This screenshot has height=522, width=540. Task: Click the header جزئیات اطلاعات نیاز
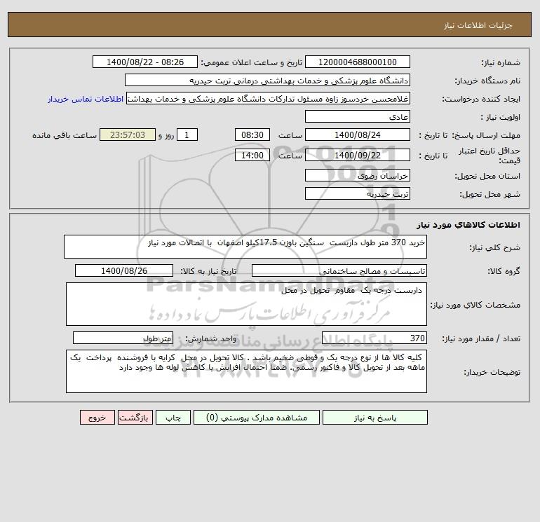[x=478, y=25]
